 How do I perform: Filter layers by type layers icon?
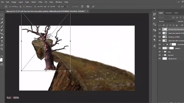coord(180,17)
